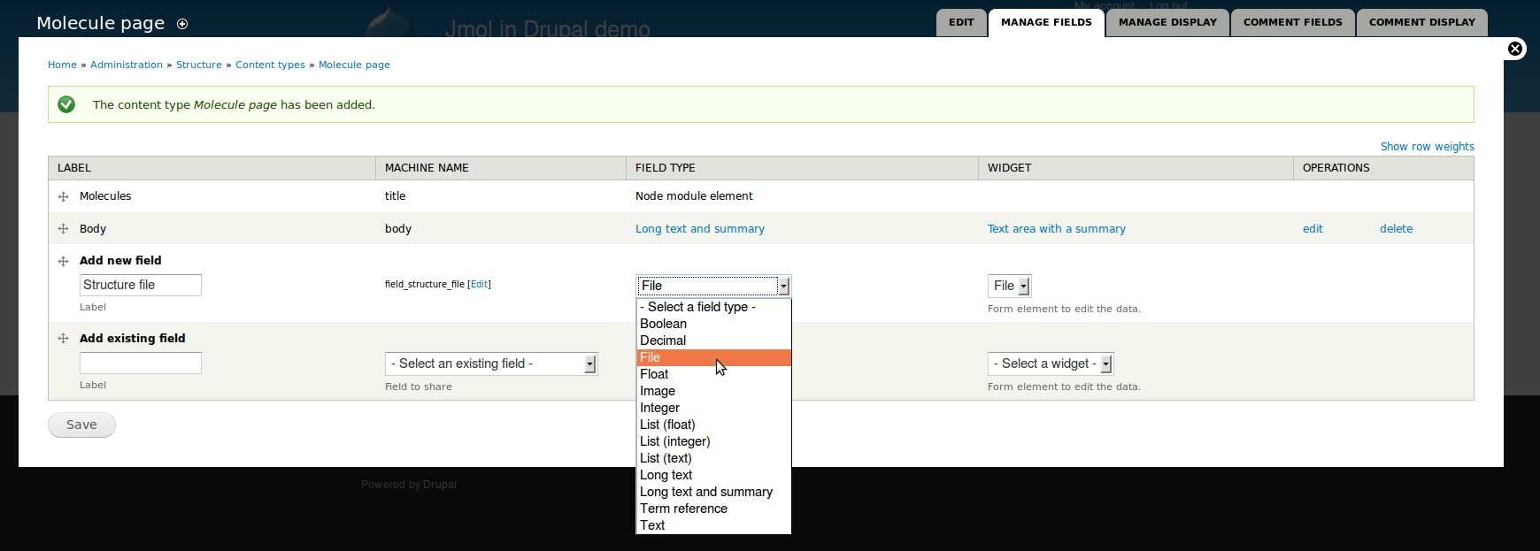Choose Long text and summary list option
Viewport: 1540px width, 551px height.
tap(713, 492)
